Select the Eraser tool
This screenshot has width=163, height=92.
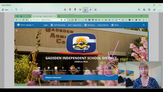click(x=85, y=10)
